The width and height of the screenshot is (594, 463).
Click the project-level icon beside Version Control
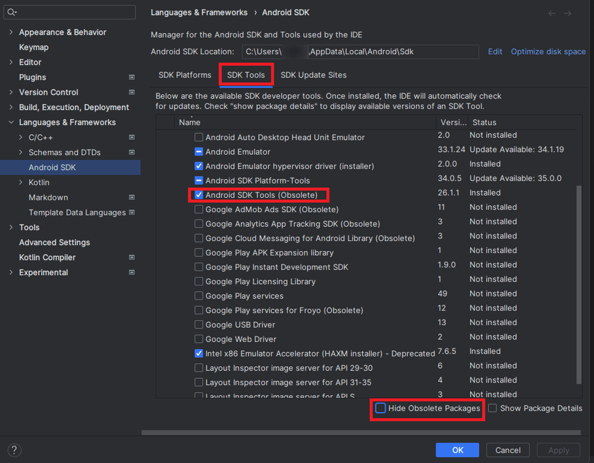point(132,92)
